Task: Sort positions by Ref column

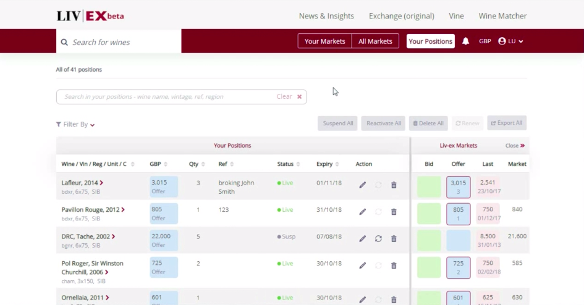Action: (232, 164)
